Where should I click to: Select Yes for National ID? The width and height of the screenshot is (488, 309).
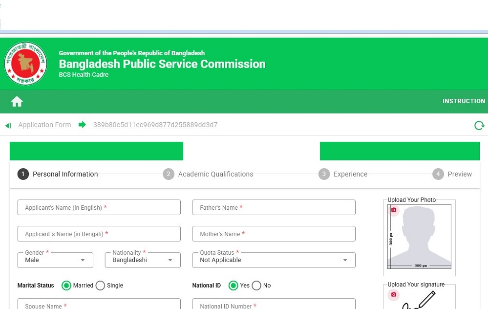pos(233,286)
